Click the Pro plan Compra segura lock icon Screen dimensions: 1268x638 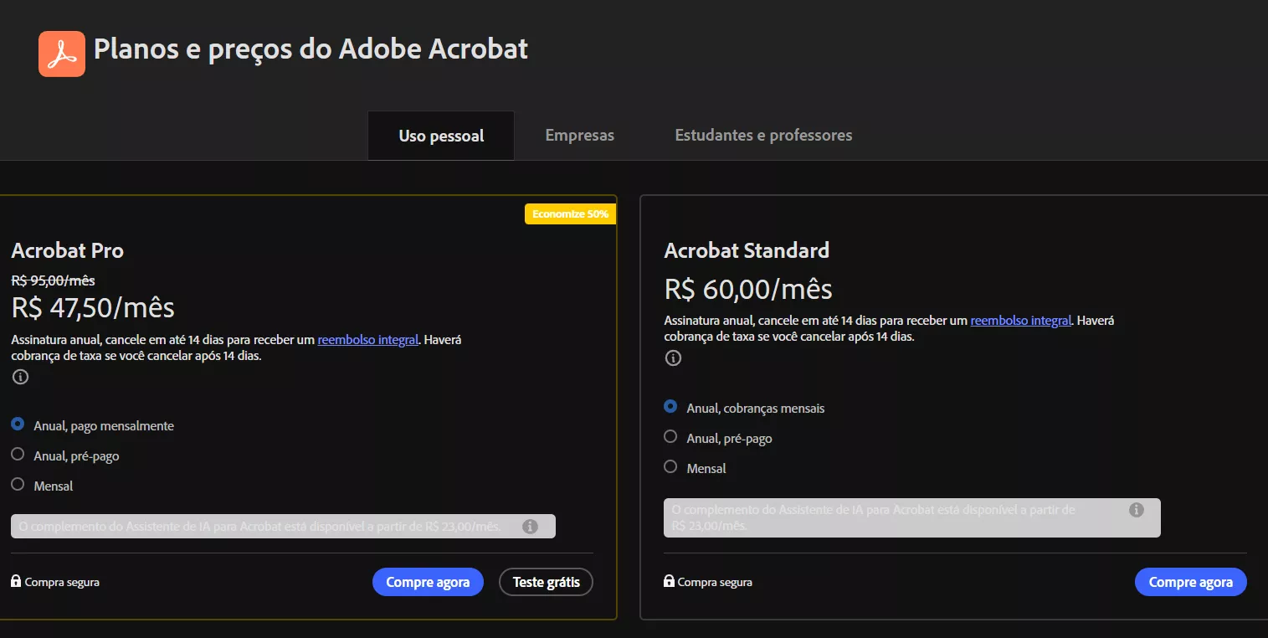pos(16,581)
